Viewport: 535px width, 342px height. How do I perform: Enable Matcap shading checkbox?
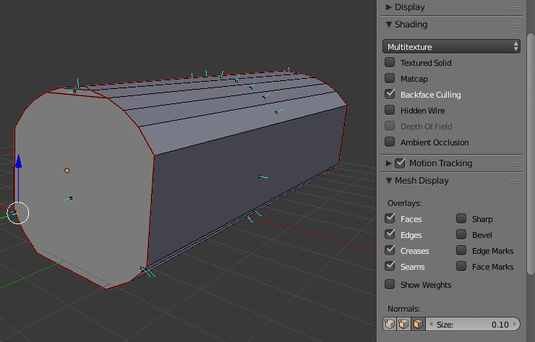coord(390,78)
